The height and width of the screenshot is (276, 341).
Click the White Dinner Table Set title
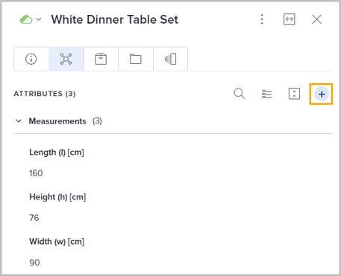[115, 19]
